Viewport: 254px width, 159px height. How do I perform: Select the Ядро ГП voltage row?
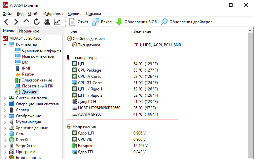[x=109, y=152]
